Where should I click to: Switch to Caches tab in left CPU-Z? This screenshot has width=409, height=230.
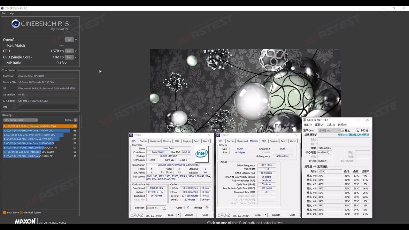[143, 141]
